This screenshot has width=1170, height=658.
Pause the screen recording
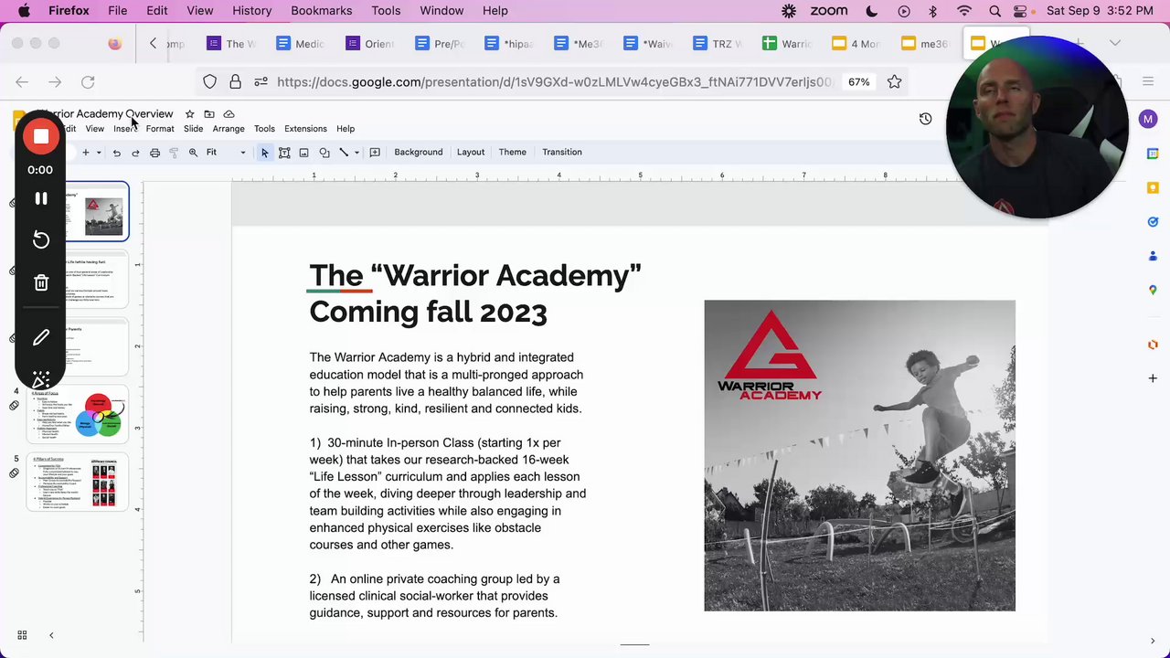click(x=40, y=198)
